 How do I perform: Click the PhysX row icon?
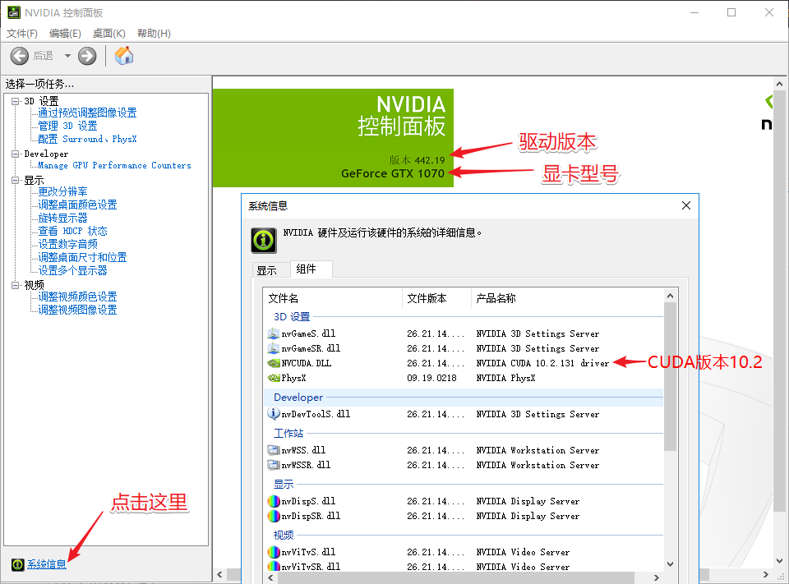coord(273,378)
